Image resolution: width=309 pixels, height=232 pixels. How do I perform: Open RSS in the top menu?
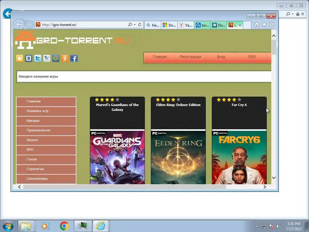coord(252,57)
